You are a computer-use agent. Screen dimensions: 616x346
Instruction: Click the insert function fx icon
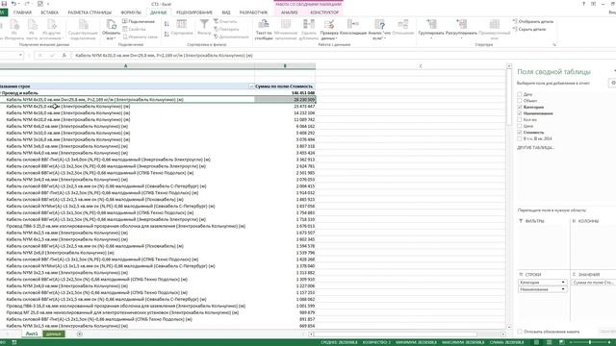pyautogui.click(x=64, y=56)
